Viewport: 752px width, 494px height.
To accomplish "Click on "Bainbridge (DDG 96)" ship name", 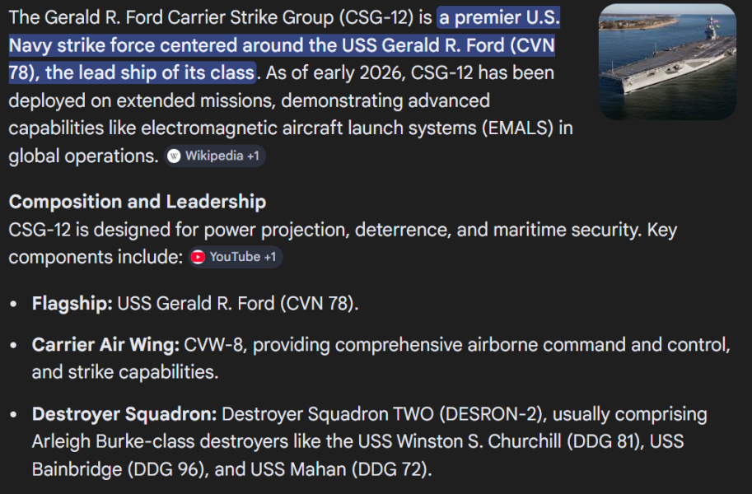I will pyautogui.click(x=107, y=469).
